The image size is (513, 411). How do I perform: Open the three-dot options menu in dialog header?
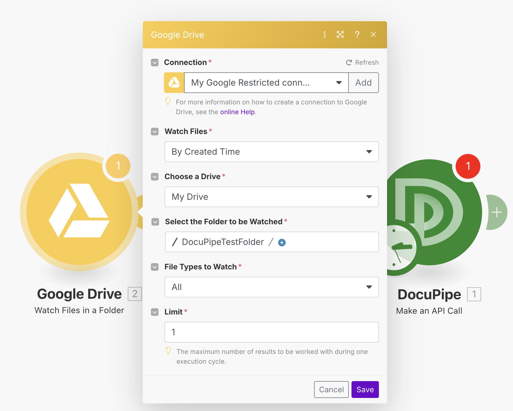point(325,35)
